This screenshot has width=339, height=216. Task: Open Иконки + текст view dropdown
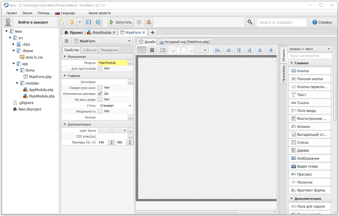tap(310, 49)
